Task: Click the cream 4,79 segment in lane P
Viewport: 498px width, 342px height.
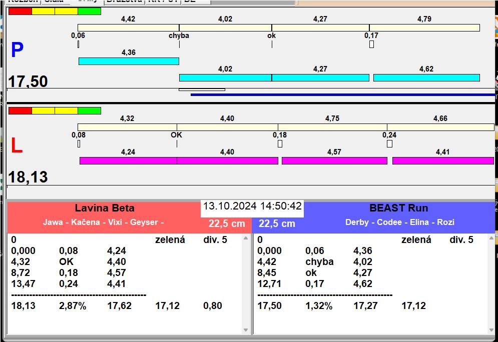Action: coord(424,27)
